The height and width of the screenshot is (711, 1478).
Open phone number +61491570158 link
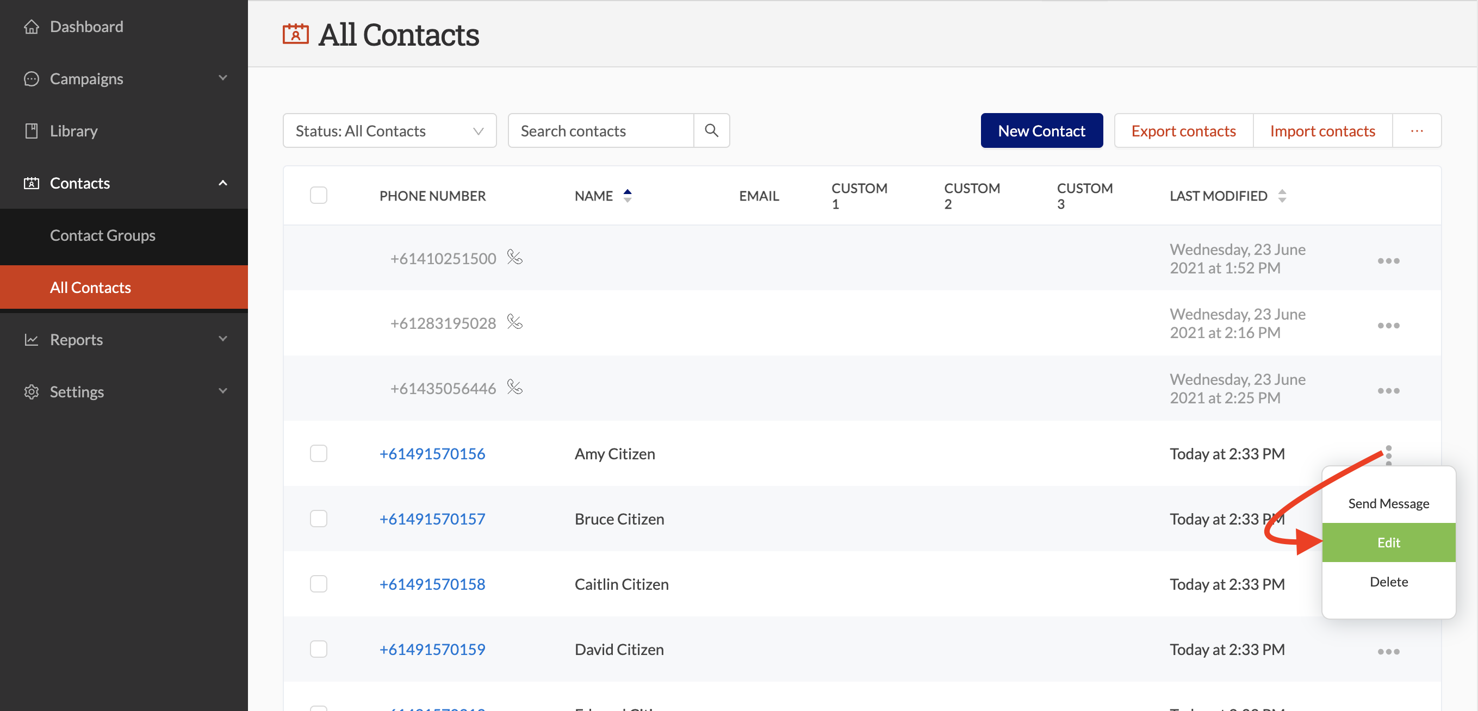(x=433, y=584)
